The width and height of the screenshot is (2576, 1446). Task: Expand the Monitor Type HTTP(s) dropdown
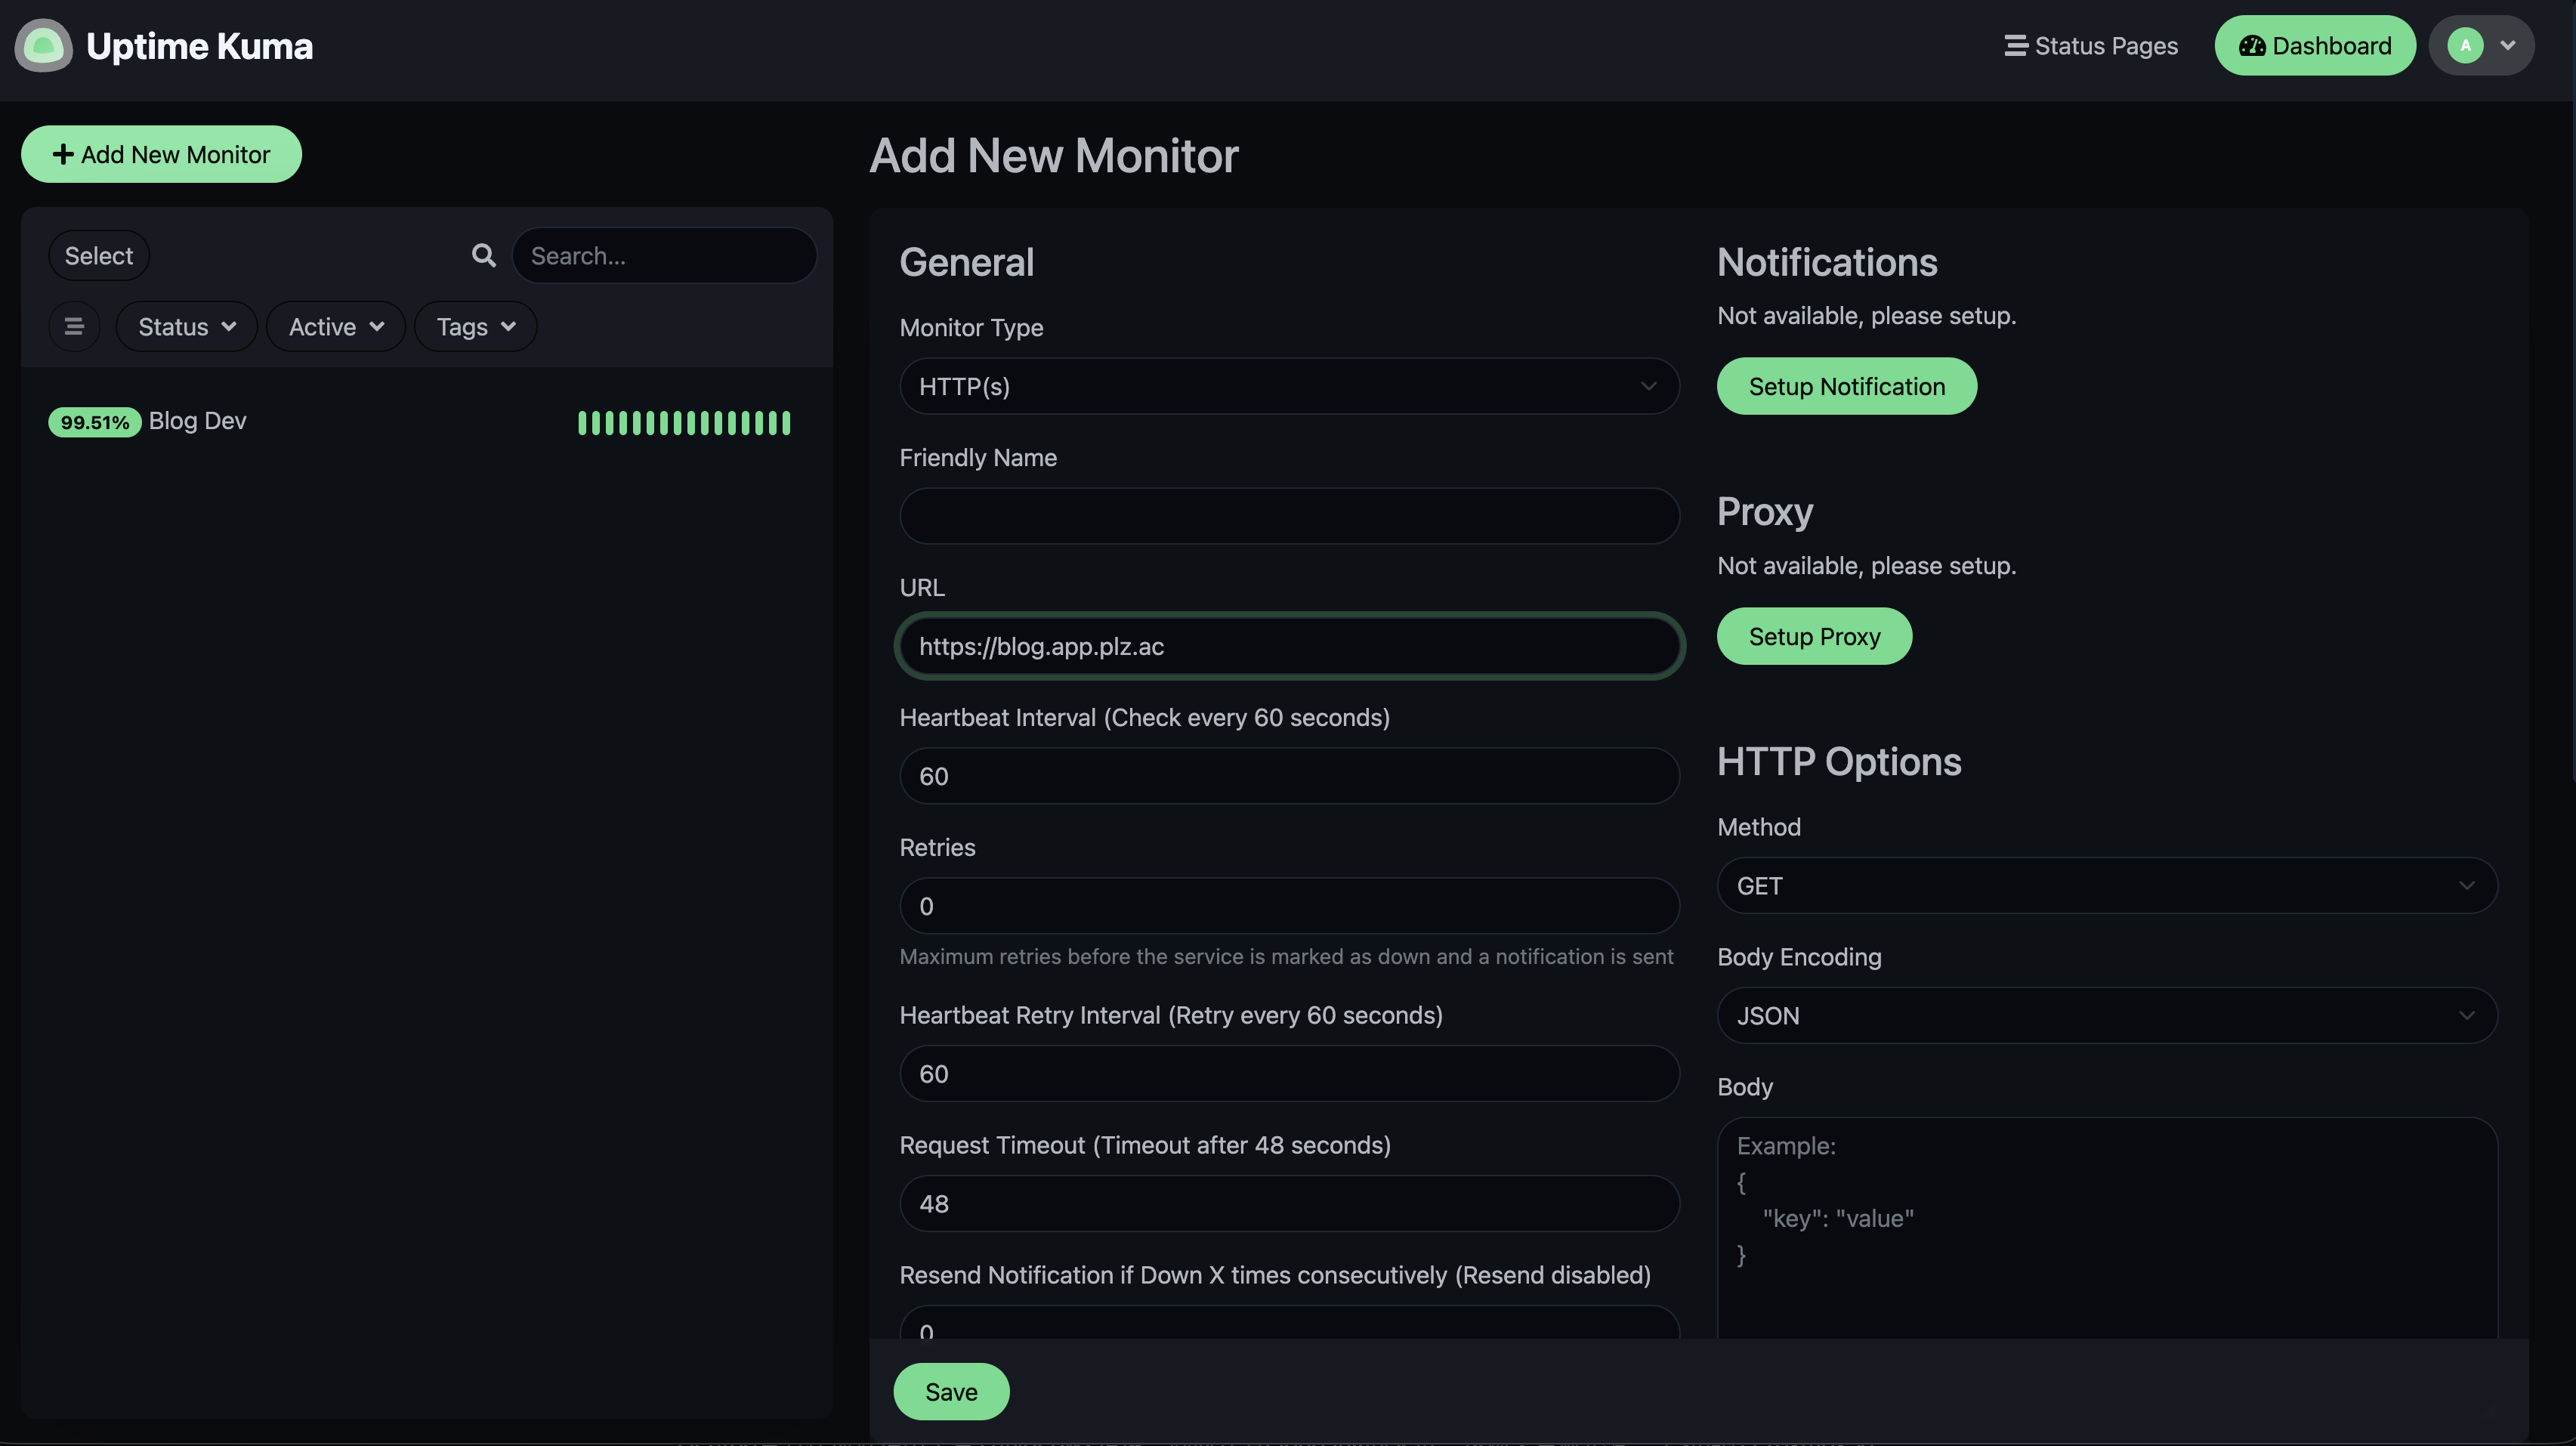tap(1288, 386)
